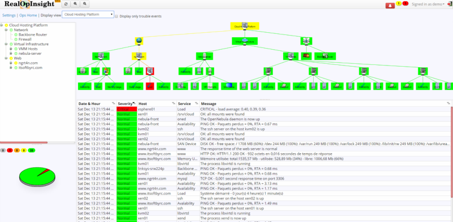
Task: Click the zoom in magnifier button
Action: [x=75, y=4]
